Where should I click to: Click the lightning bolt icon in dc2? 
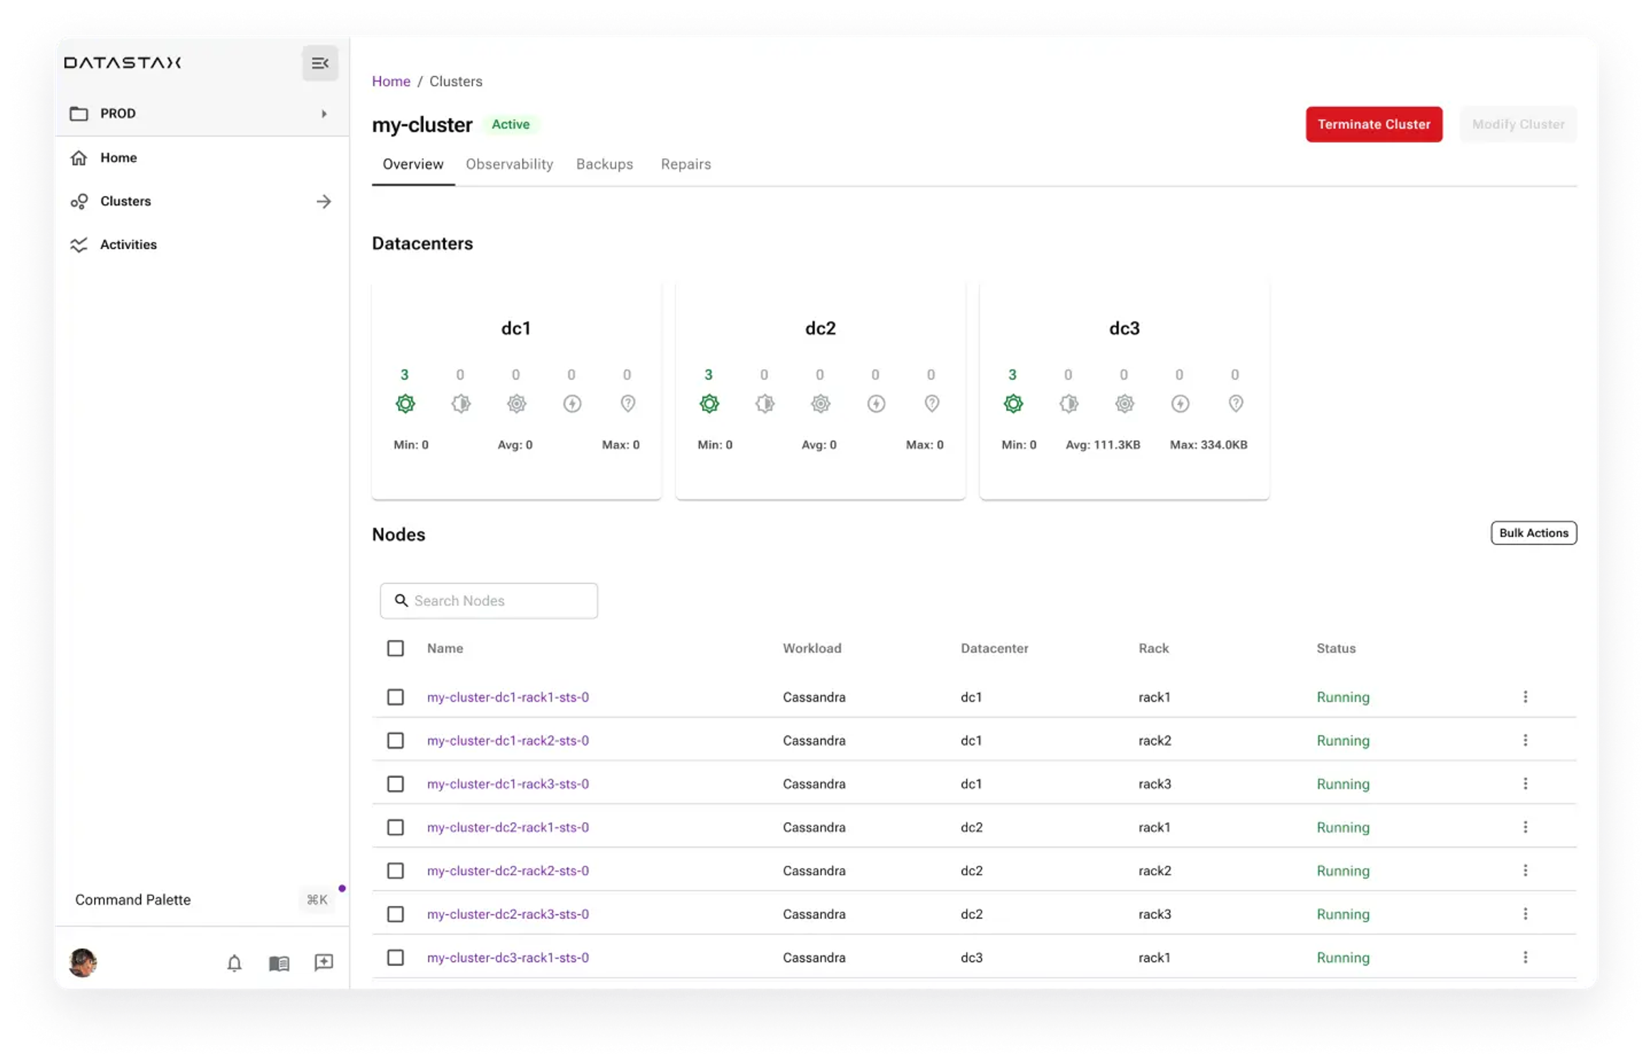click(876, 404)
